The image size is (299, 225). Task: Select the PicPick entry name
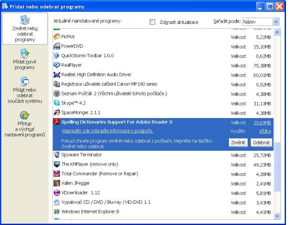[68, 36]
